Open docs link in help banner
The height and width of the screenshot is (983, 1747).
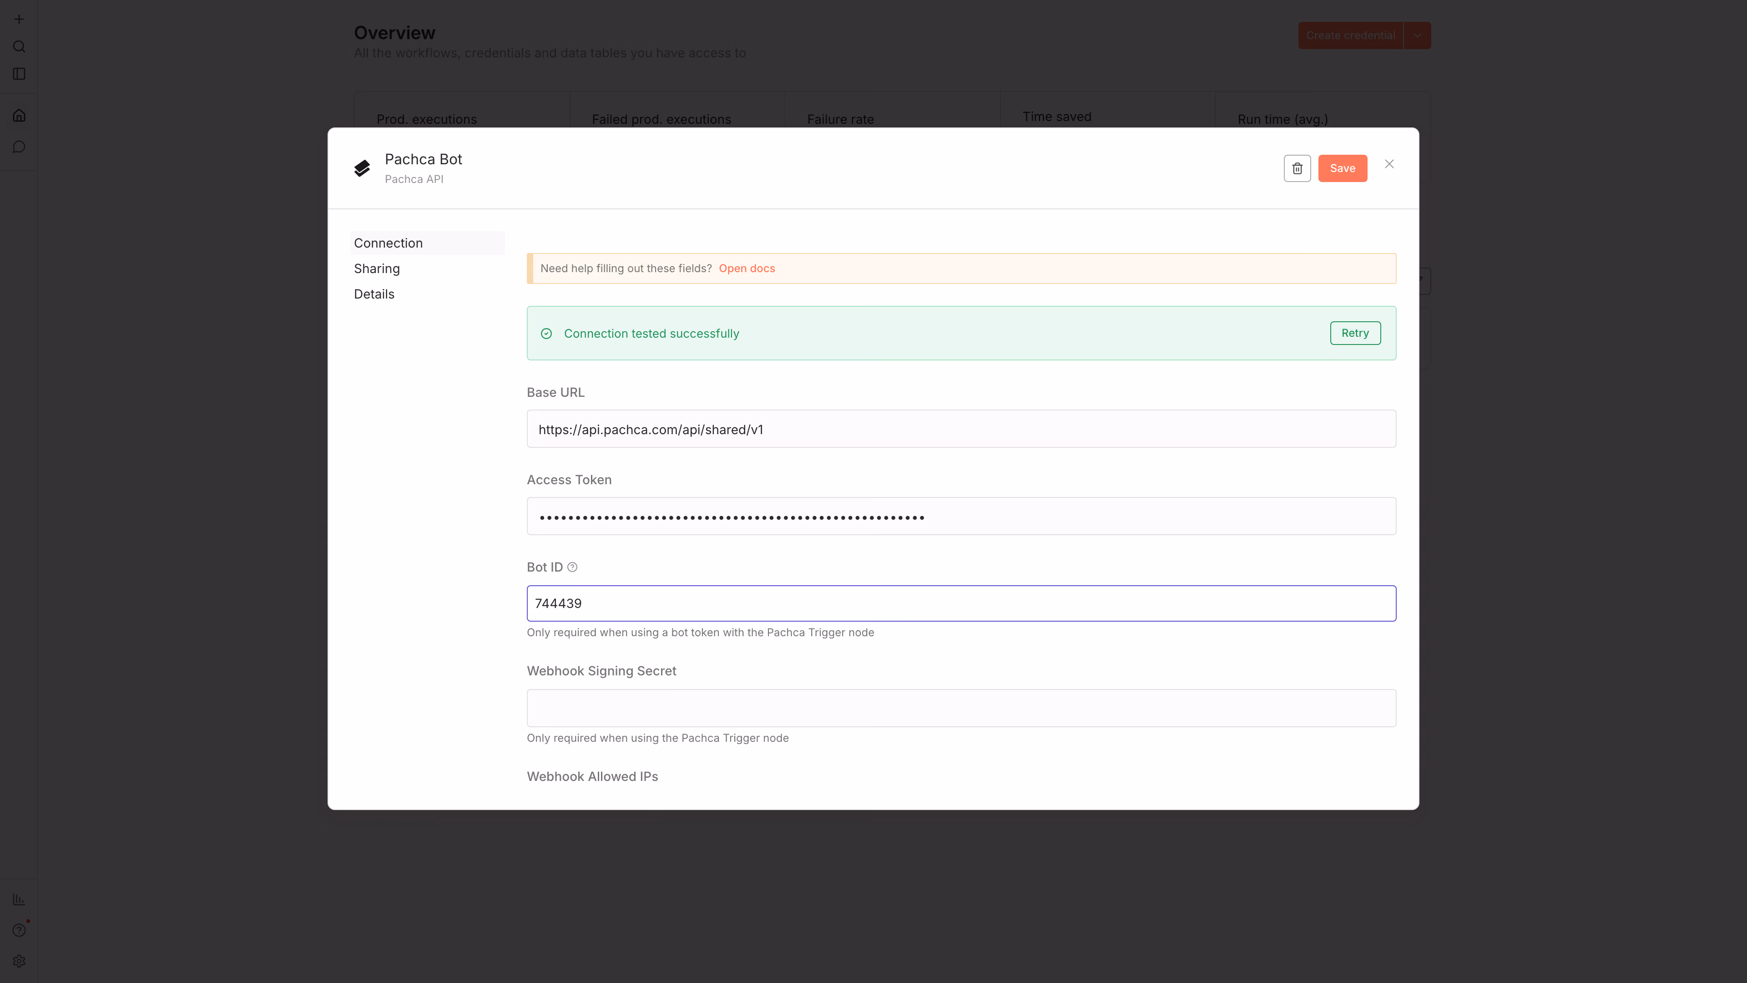tap(747, 269)
